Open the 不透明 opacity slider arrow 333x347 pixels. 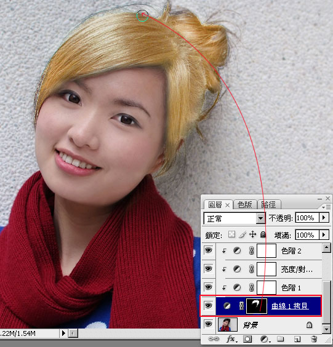[x=324, y=218]
